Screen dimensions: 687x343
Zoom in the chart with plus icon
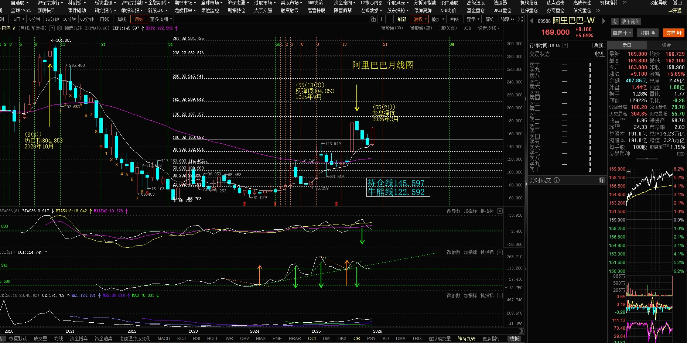381,19
